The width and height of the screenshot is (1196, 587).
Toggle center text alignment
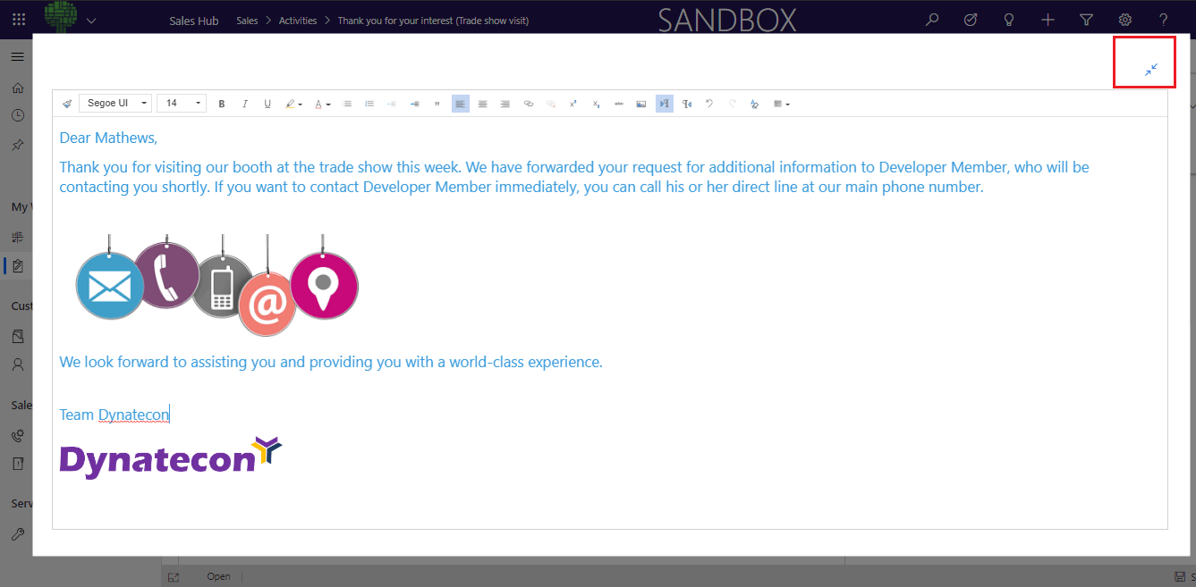tap(482, 104)
